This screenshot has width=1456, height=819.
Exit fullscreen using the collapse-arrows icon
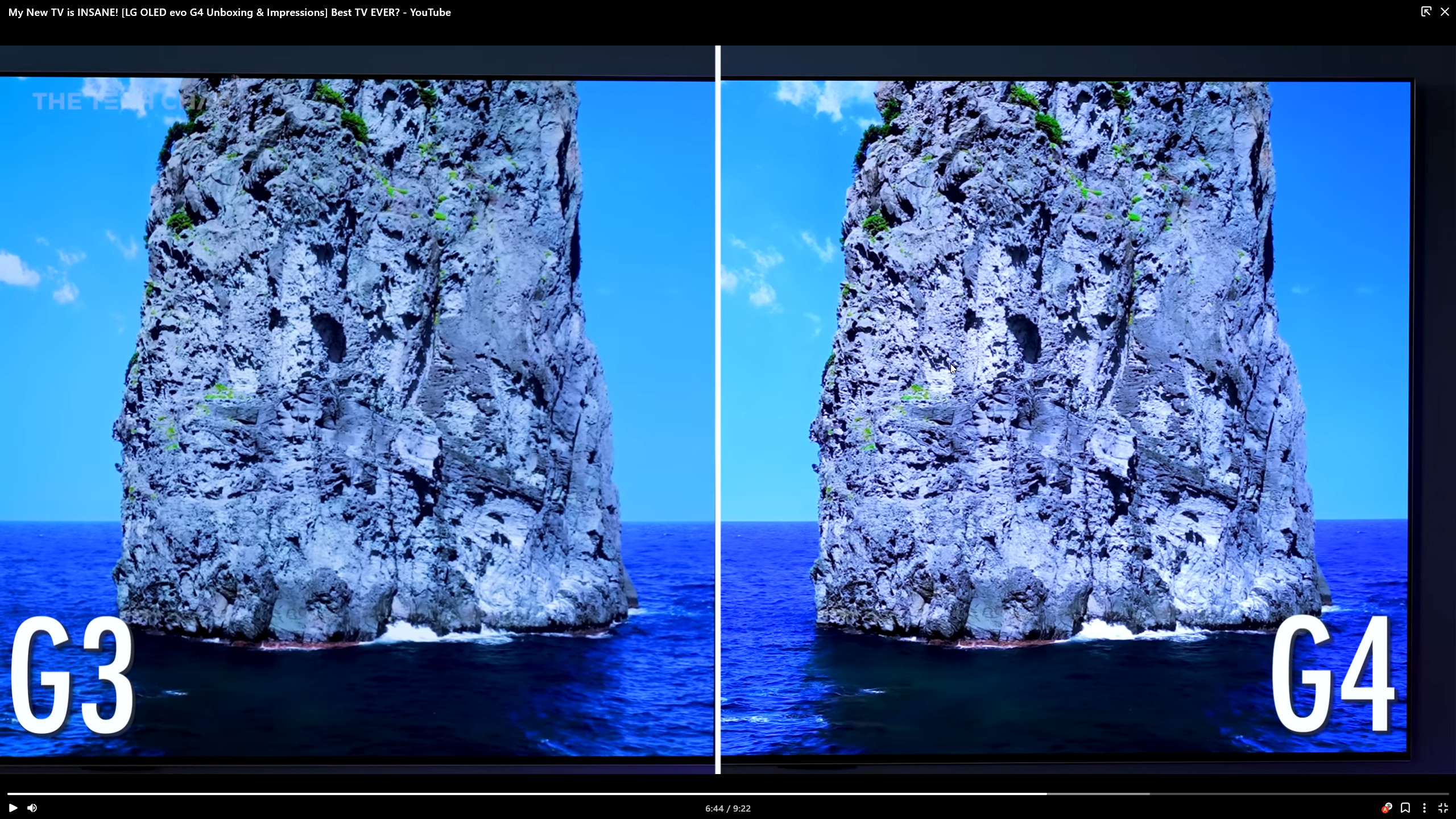tap(1443, 808)
